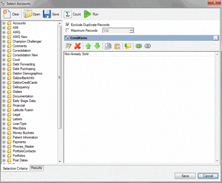Enable the Maximum Records checkbox
The image size is (222, 183).
[x=68, y=30]
